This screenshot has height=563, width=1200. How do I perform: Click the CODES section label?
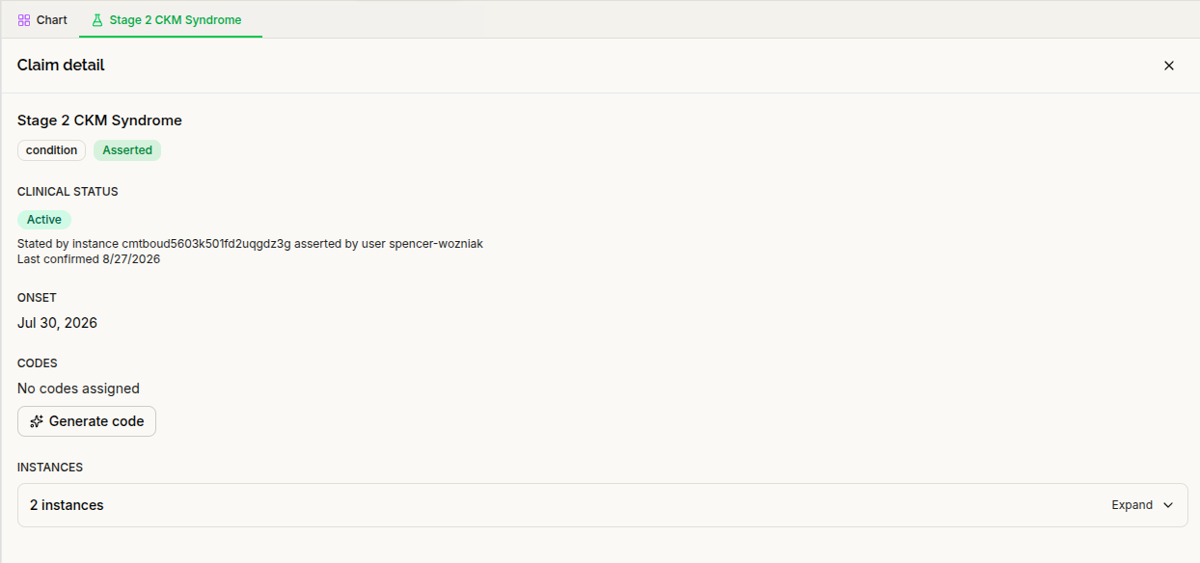click(x=38, y=363)
